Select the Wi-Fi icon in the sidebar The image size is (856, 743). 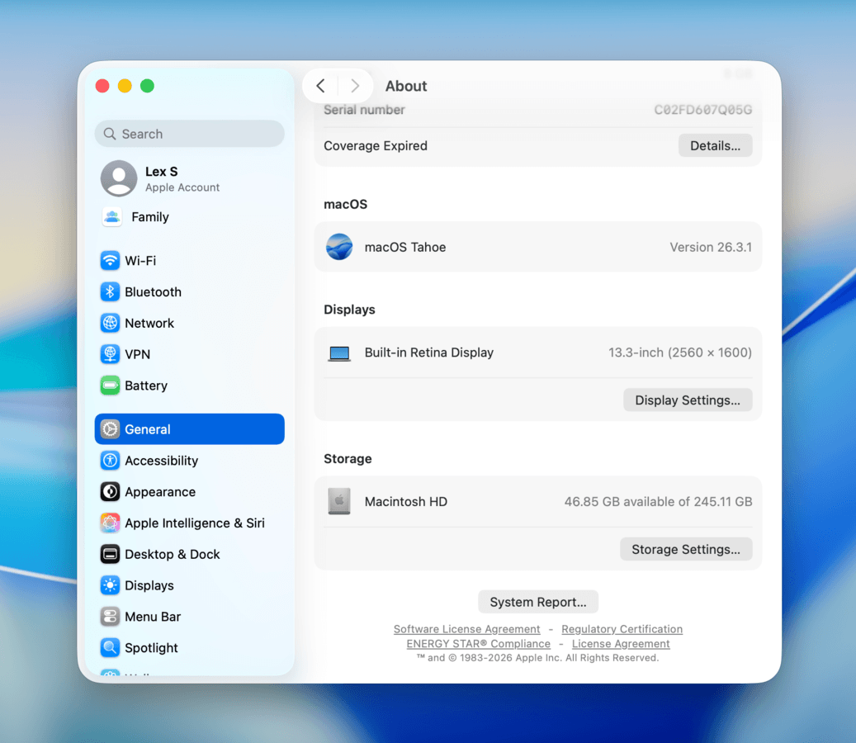click(x=110, y=260)
